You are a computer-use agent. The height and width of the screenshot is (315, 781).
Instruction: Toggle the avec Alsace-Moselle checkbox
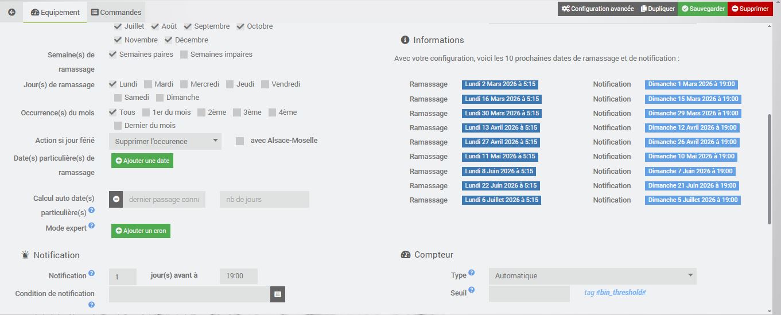[x=240, y=141]
